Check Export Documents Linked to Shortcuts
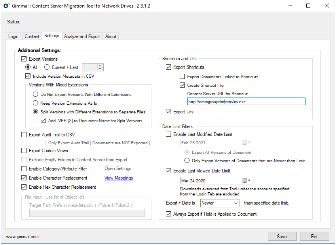The image size is (336, 245). (x=182, y=77)
